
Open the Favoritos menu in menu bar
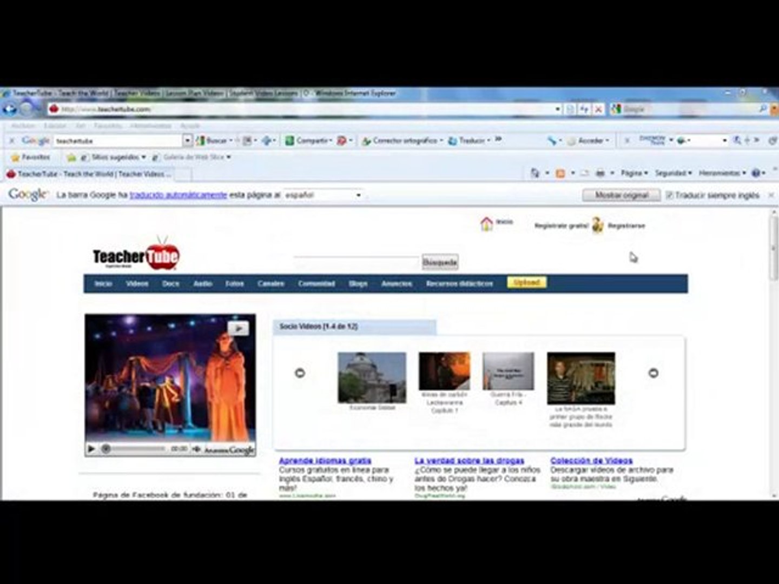(108, 125)
